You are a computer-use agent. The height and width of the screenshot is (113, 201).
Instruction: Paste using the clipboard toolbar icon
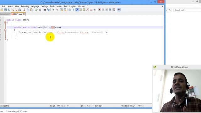pos(31,10)
